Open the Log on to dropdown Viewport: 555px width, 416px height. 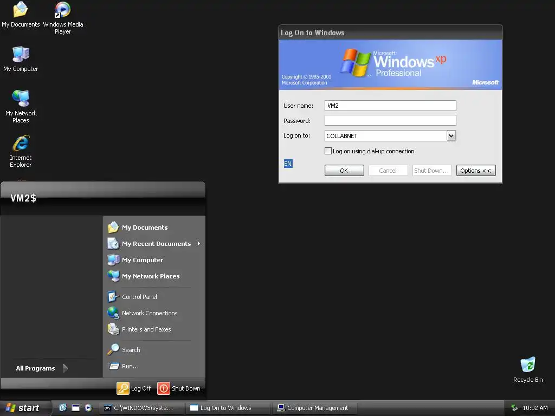451,136
